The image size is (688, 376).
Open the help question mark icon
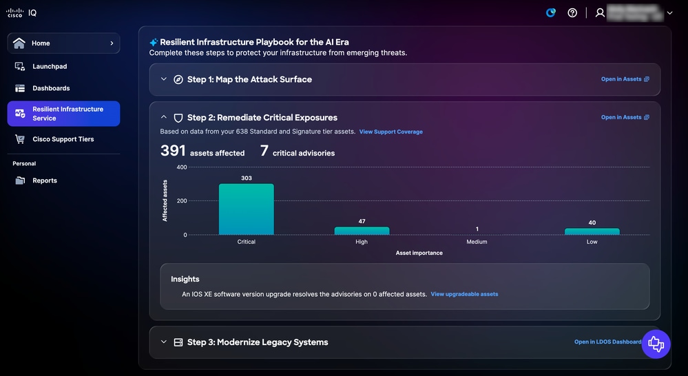coord(572,12)
